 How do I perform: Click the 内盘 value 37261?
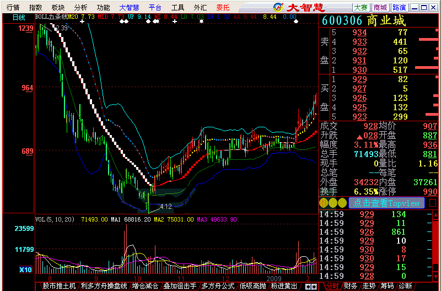(425, 182)
